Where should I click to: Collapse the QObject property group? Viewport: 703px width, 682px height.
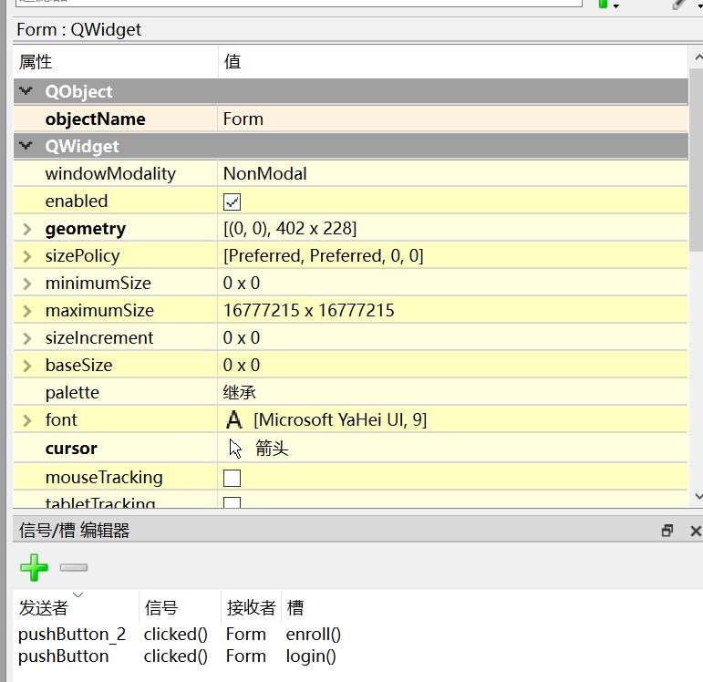coord(26,91)
